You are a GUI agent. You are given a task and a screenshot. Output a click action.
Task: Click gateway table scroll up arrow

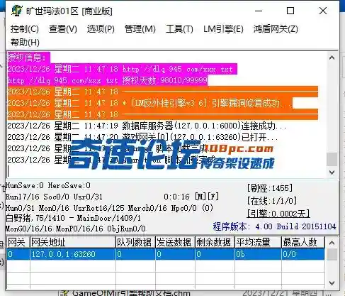332,243
